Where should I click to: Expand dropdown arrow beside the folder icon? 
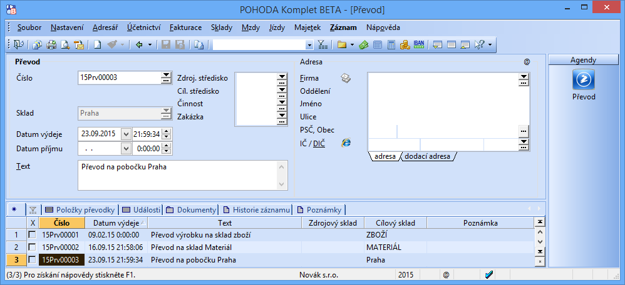pos(352,45)
